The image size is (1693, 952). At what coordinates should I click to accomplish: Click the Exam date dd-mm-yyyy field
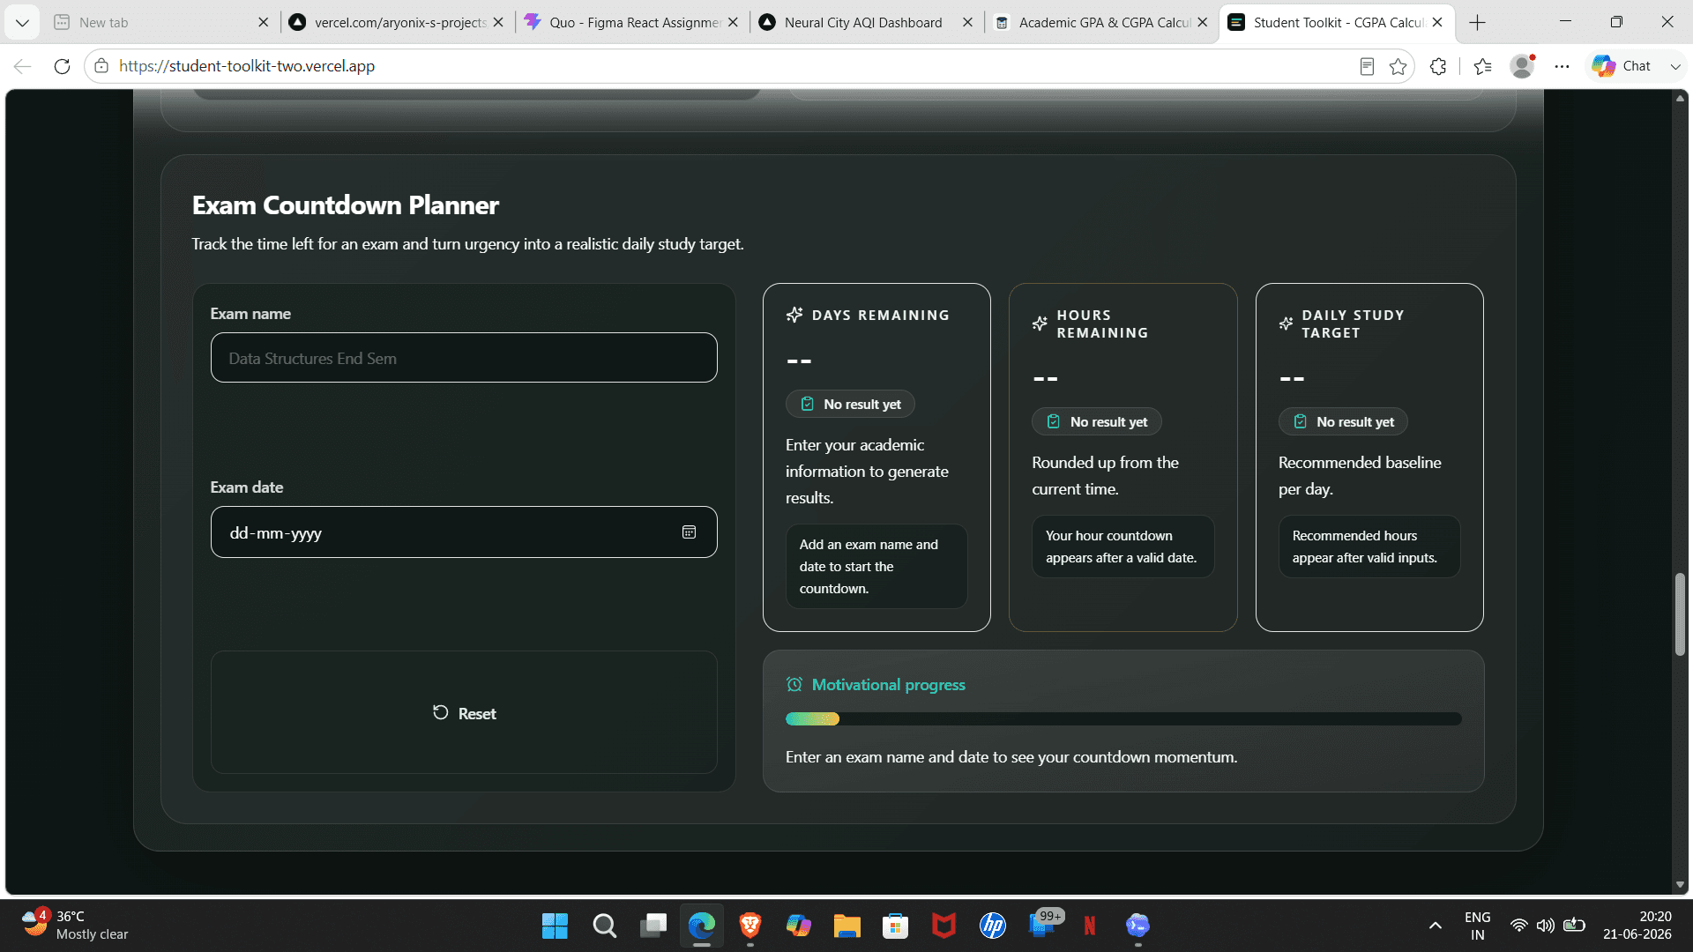[x=464, y=532]
